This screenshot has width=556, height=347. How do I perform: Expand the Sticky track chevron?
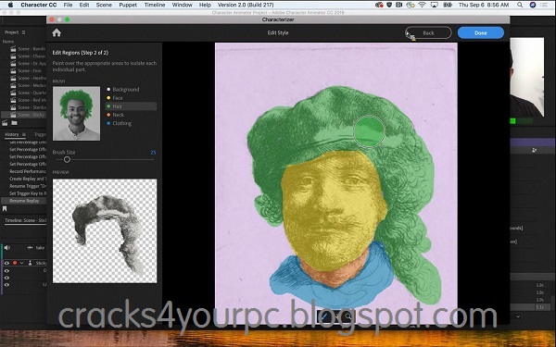[22, 263]
